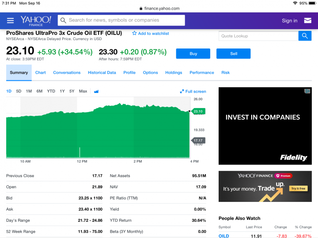
Task: Click the AdChoices icon on Fidelity ad
Action: 307,91
